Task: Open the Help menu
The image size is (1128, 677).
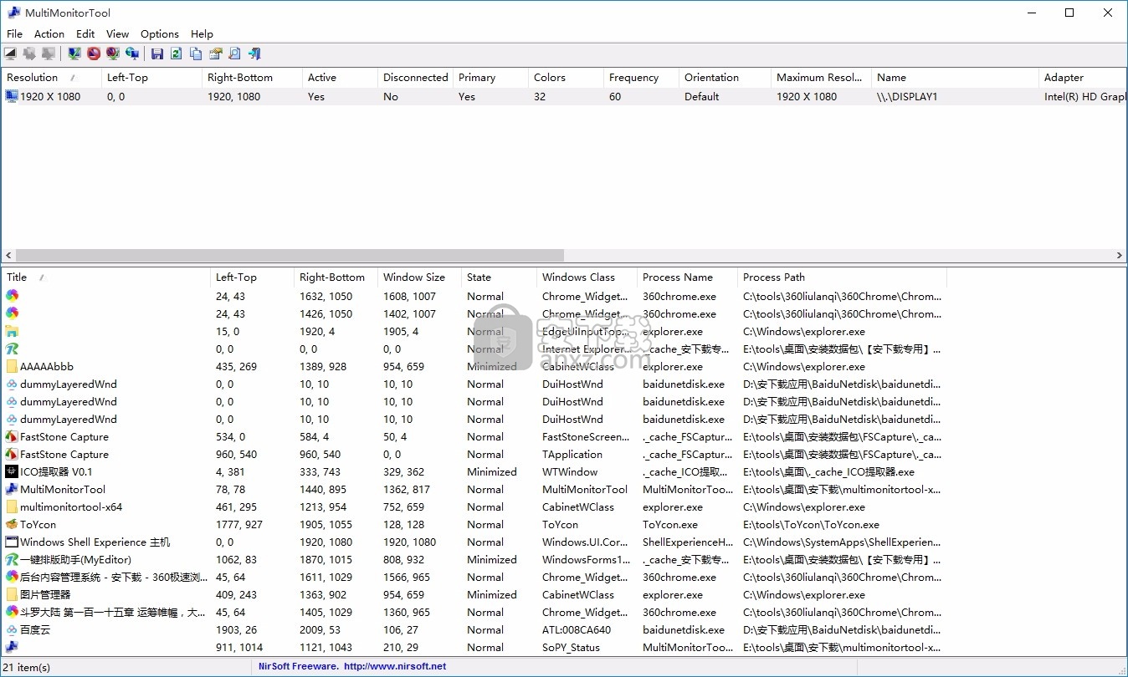Action: pos(202,33)
